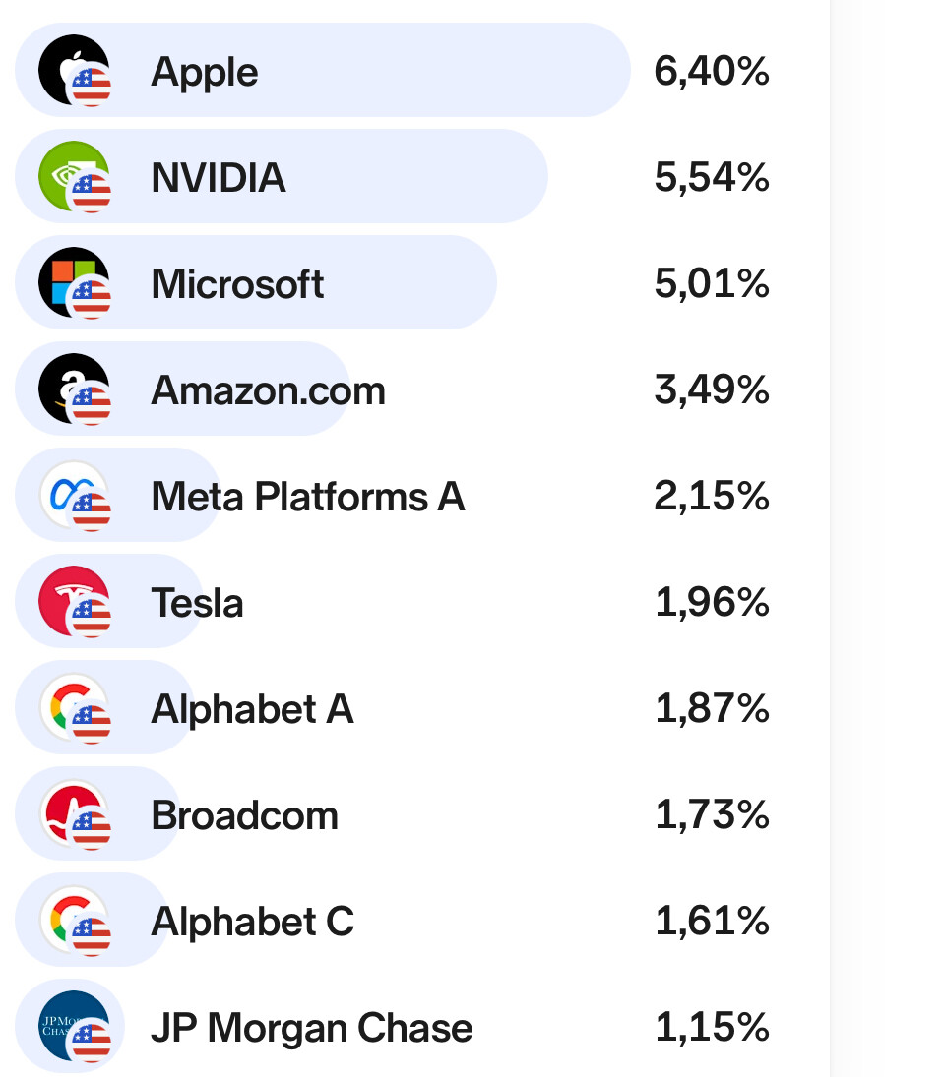945x1077 pixels.
Task: Click the Alphabet A 1,87% weight
Action: [x=712, y=709]
